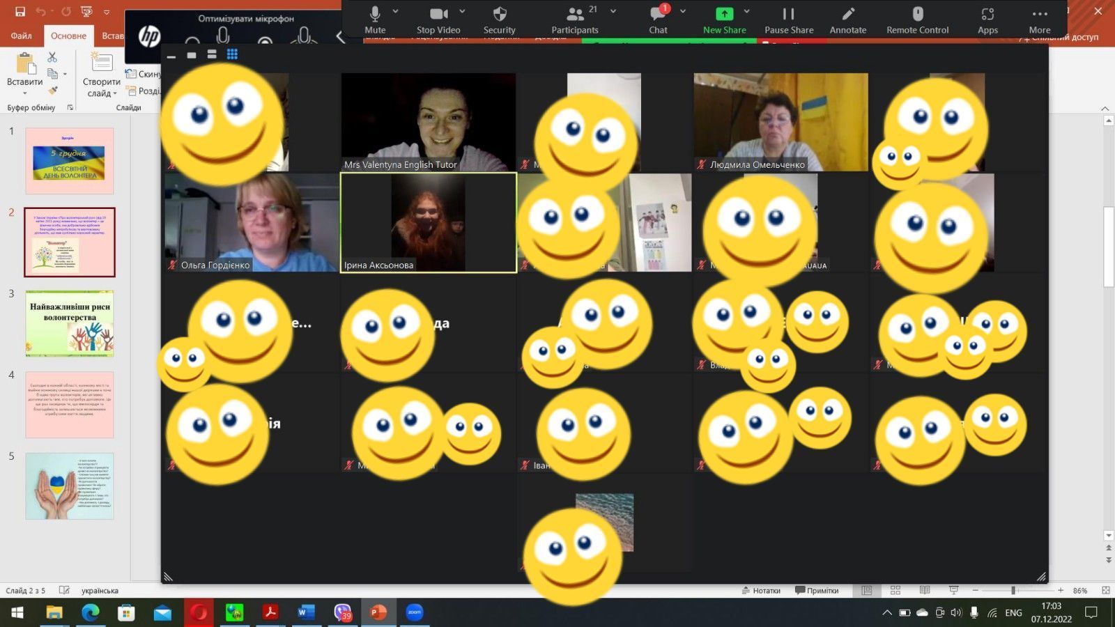1115x627 pixels.
Task: Expand video options arrow beside Stop Video
Action: [x=462, y=11]
